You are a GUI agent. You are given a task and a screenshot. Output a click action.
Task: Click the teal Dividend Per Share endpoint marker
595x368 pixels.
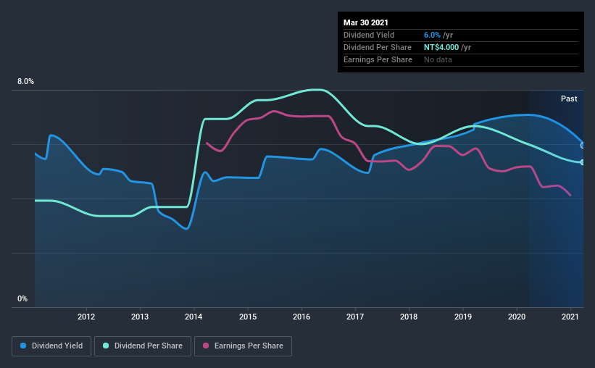pyautogui.click(x=582, y=162)
